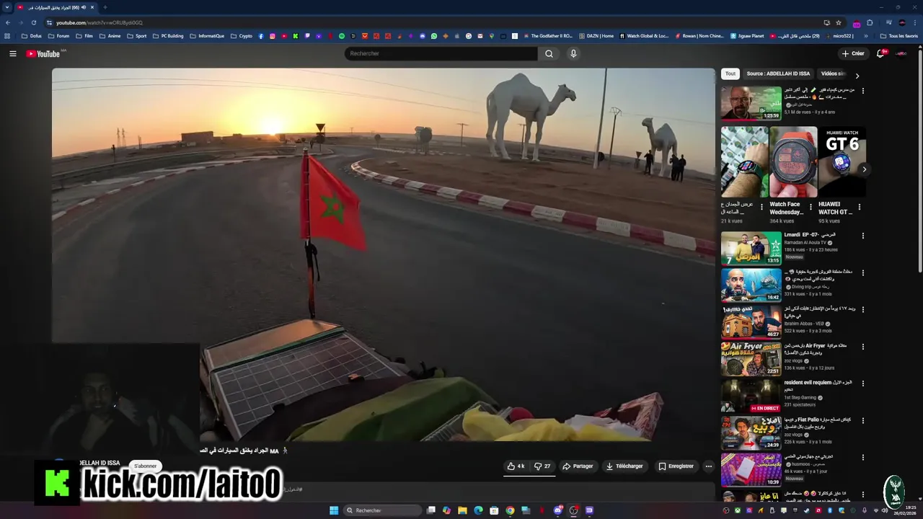Open the Godfather II bookmark
This screenshot has height=519, width=923.
(548, 36)
